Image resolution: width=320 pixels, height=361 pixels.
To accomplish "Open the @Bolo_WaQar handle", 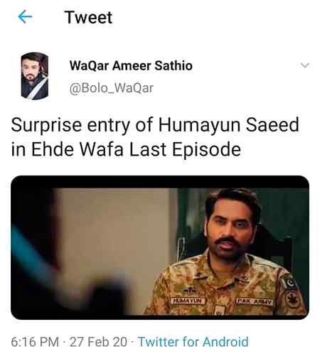I will 112,88.
